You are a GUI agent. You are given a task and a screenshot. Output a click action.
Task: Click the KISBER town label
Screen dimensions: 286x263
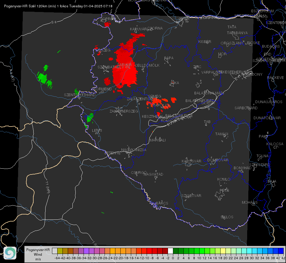pyautogui.click(x=205, y=42)
